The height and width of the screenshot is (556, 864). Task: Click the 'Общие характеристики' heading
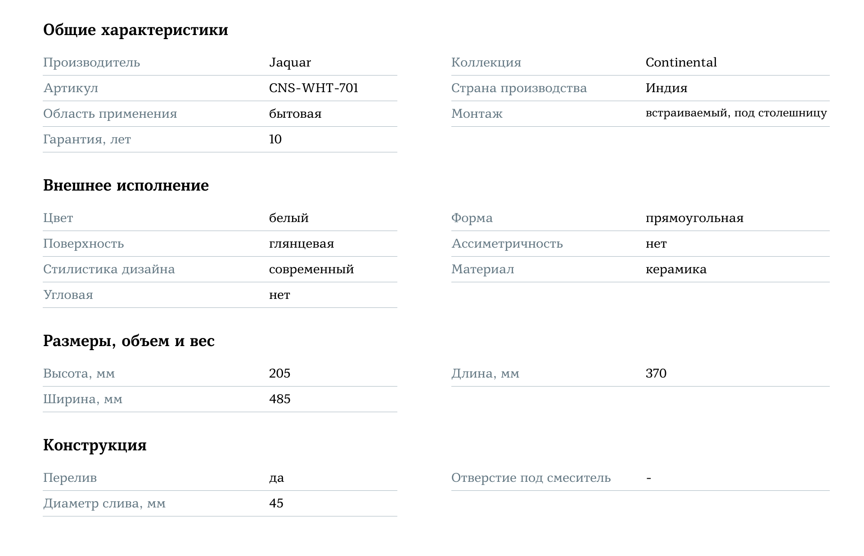(x=135, y=30)
